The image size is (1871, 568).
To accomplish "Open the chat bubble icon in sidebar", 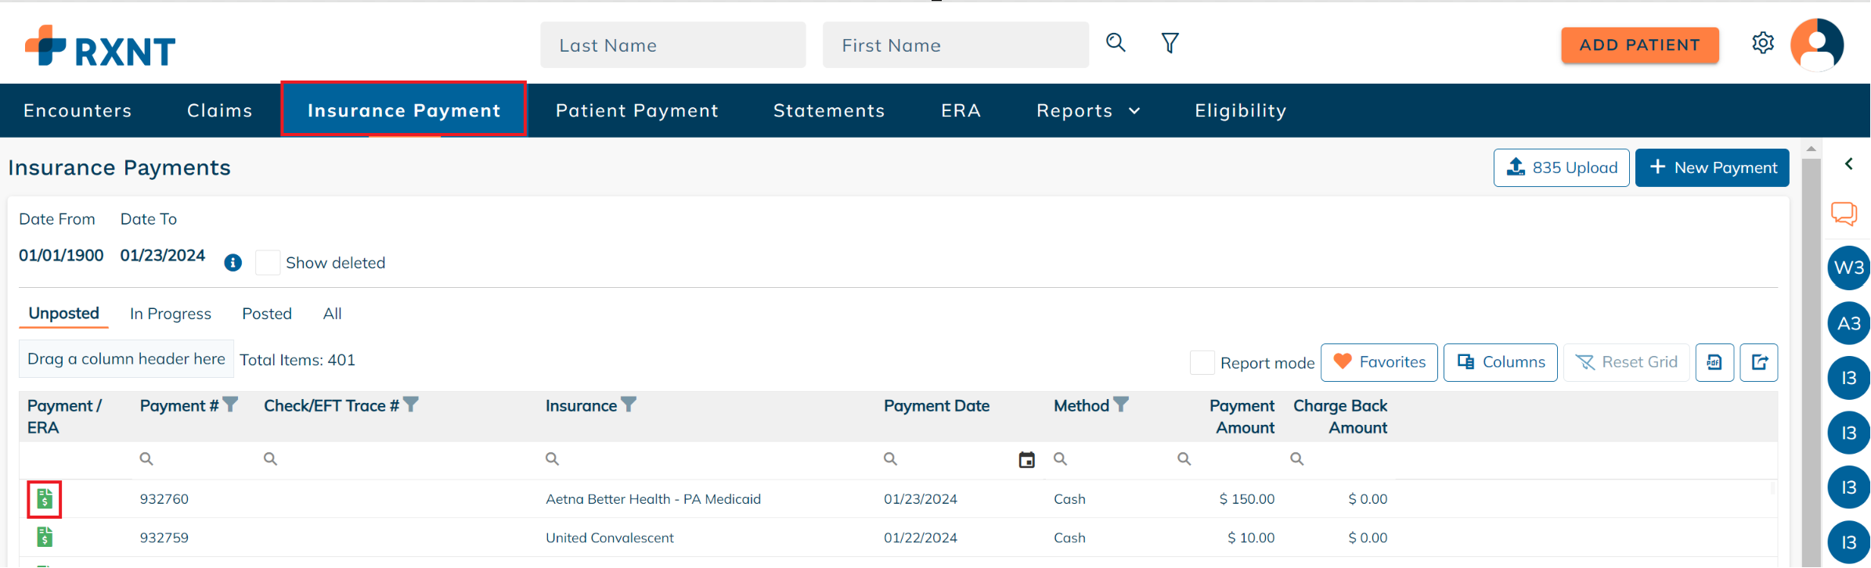I will click(x=1844, y=213).
